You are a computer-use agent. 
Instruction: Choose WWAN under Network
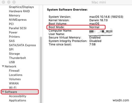[14, 83]
